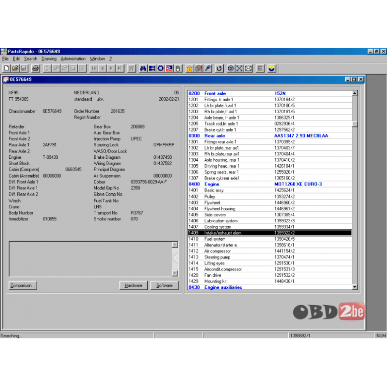Open the Drawing menu
The height and width of the screenshot is (387, 387).
pyautogui.click(x=49, y=59)
